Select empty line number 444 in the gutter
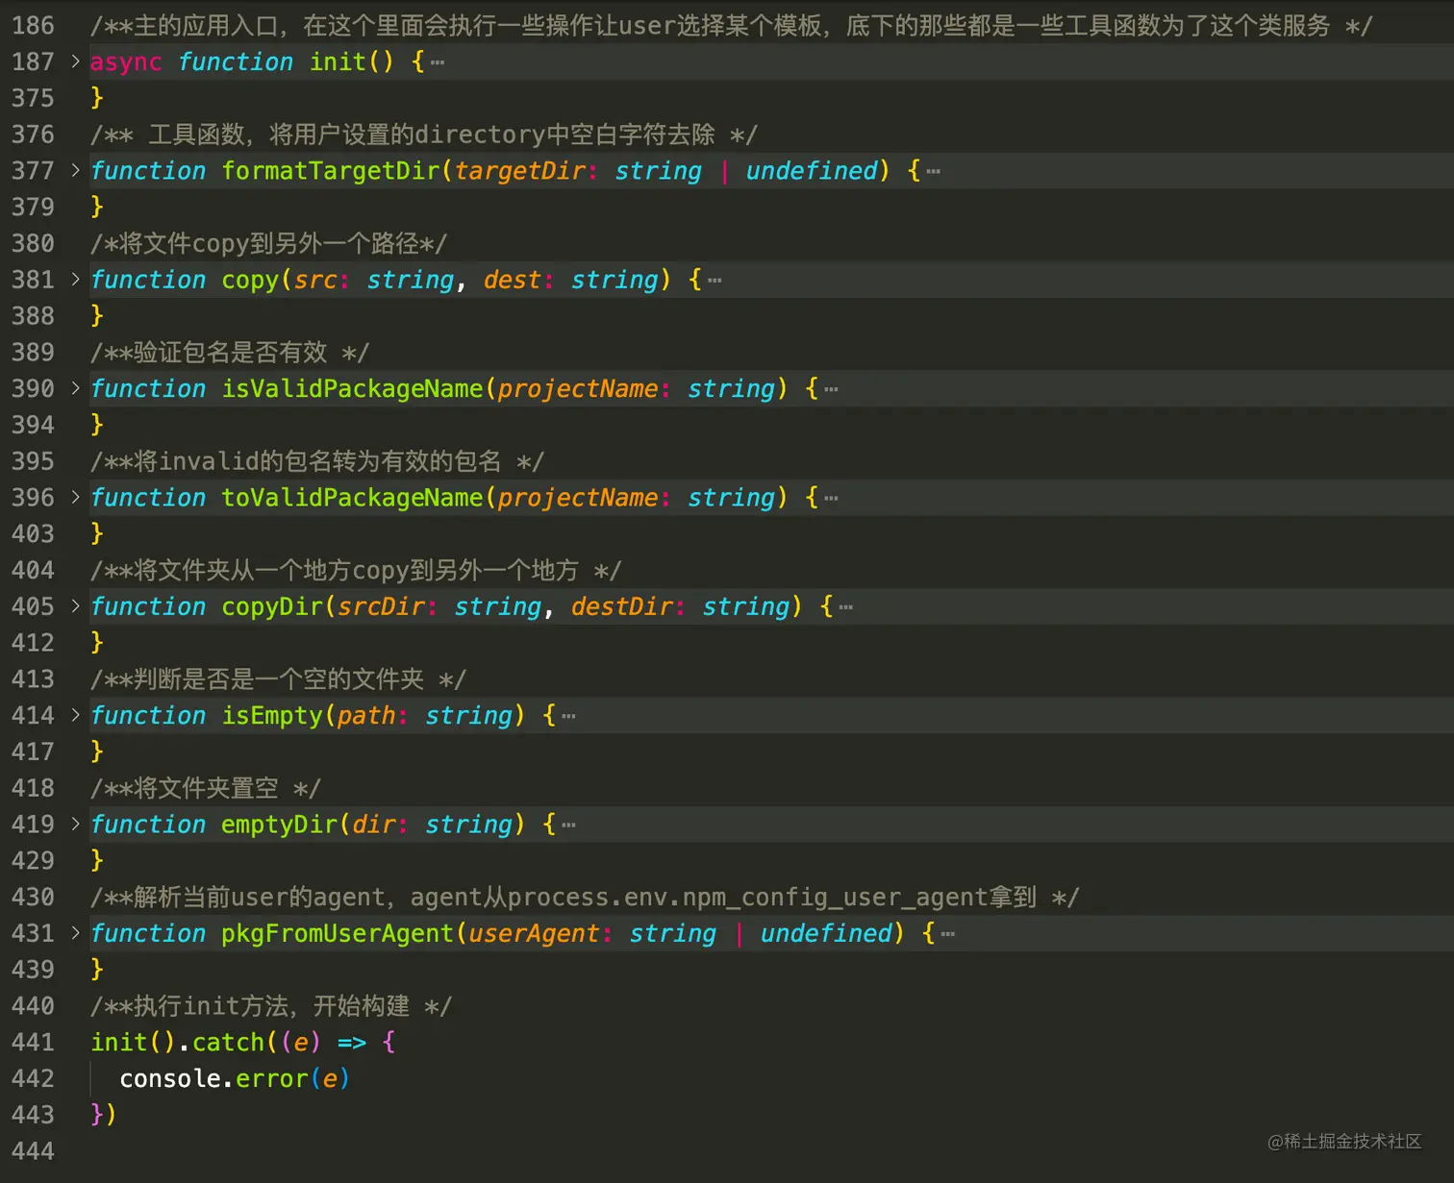 point(33,1151)
